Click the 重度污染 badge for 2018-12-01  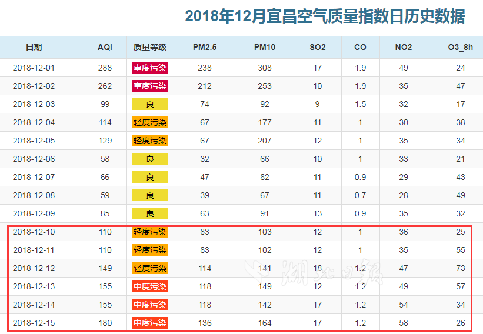150,68
